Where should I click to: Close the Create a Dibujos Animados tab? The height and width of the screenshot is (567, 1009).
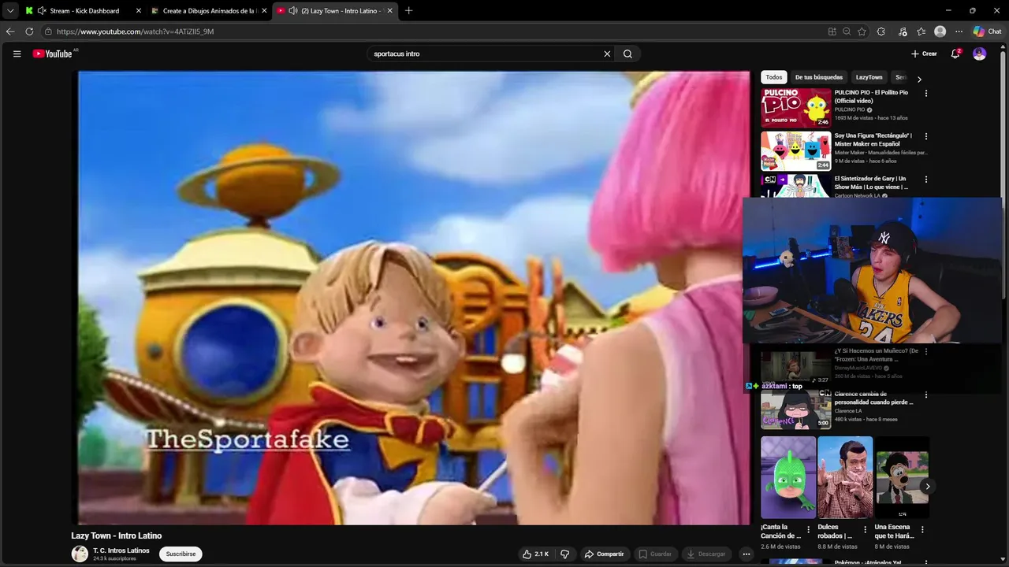click(264, 11)
